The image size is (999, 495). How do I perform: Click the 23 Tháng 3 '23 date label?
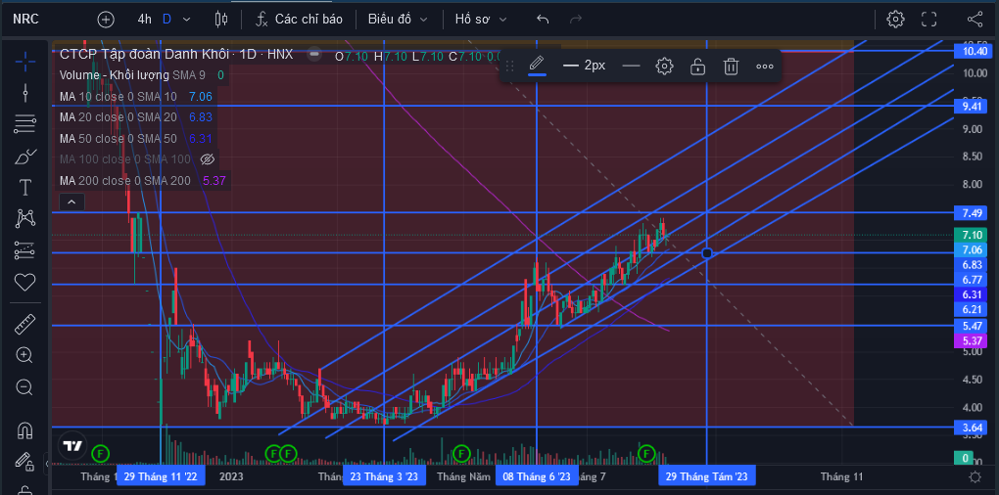[384, 476]
